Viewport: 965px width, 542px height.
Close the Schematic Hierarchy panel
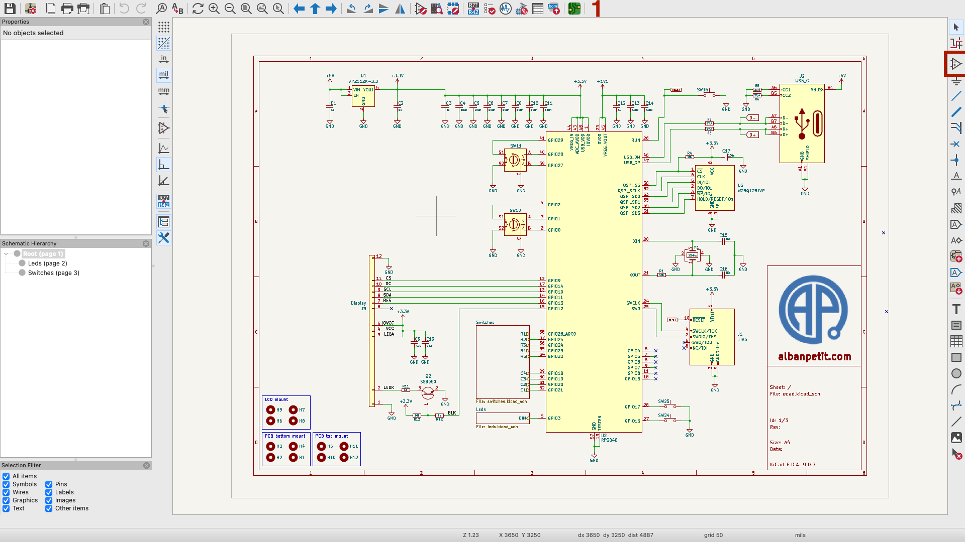point(146,243)
